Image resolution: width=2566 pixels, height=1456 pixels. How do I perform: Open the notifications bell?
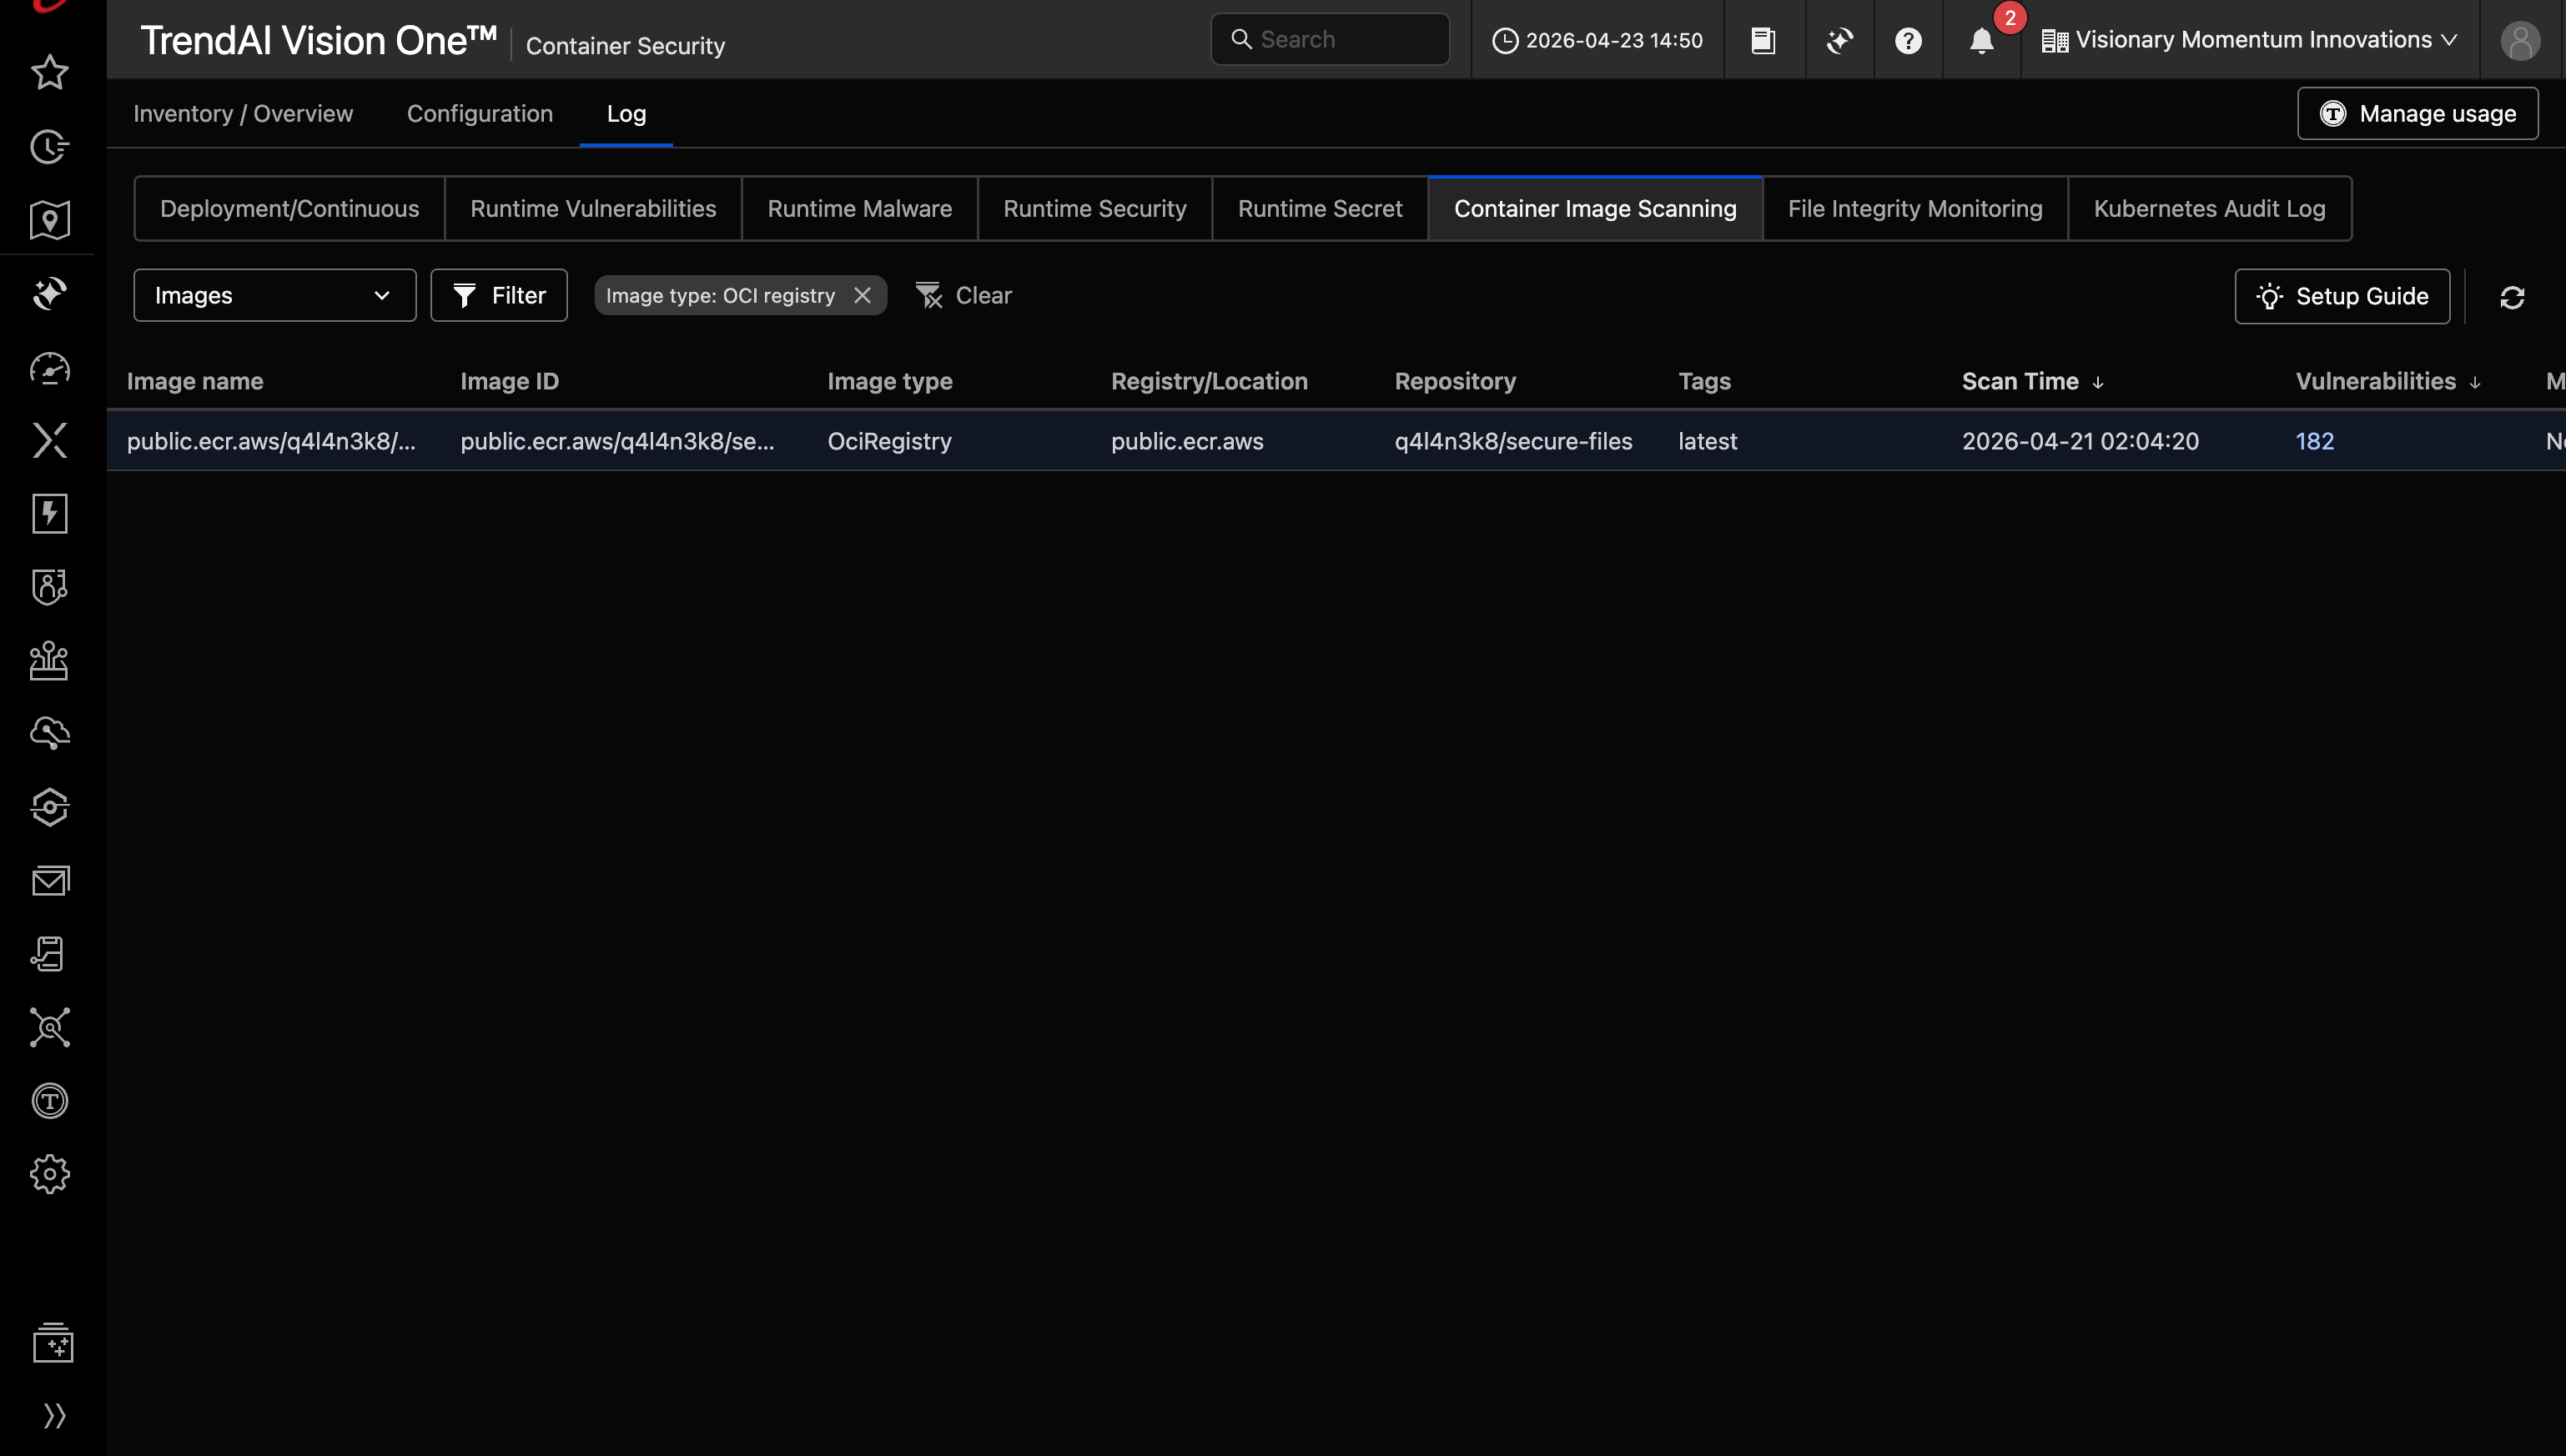coord(1980,40)
